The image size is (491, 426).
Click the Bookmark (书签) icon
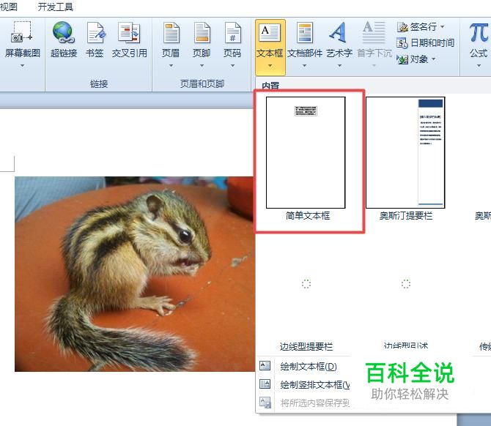tap(96, 32)
